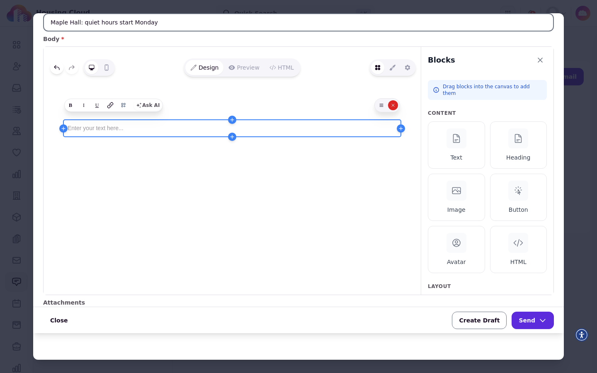Click into the 'Enter your text here...' field
Viewport: 597px width, 373px height.
(x=232, y=128)
